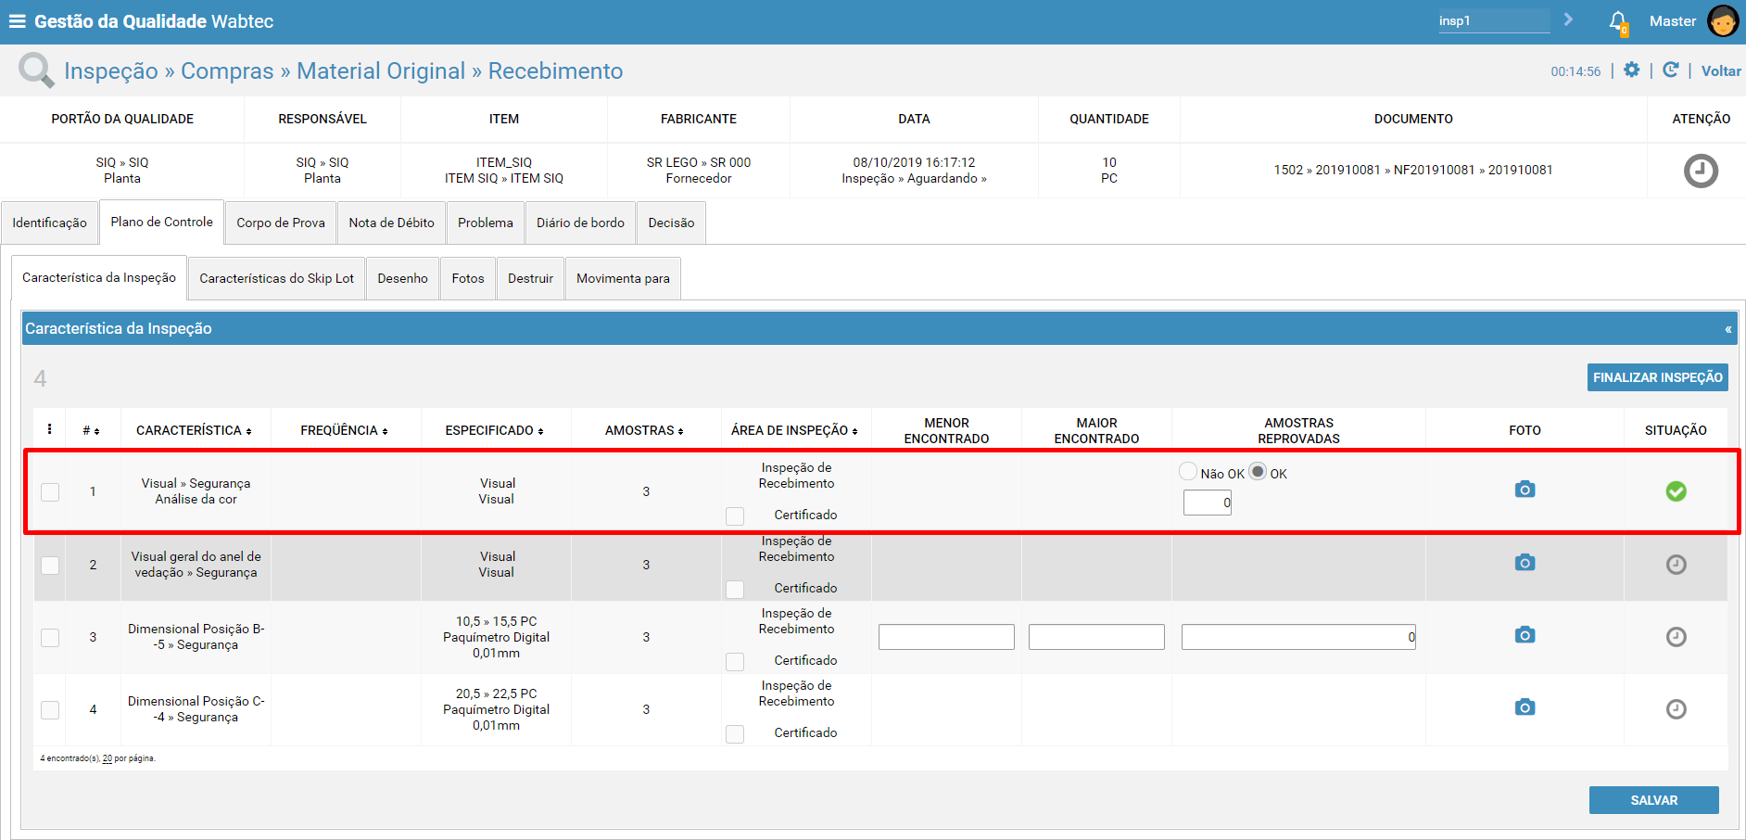Open the Diário de bordo tab
The height and width of the screenshot is (840, 1746).
pyautogui.click(x=580, y=223)
